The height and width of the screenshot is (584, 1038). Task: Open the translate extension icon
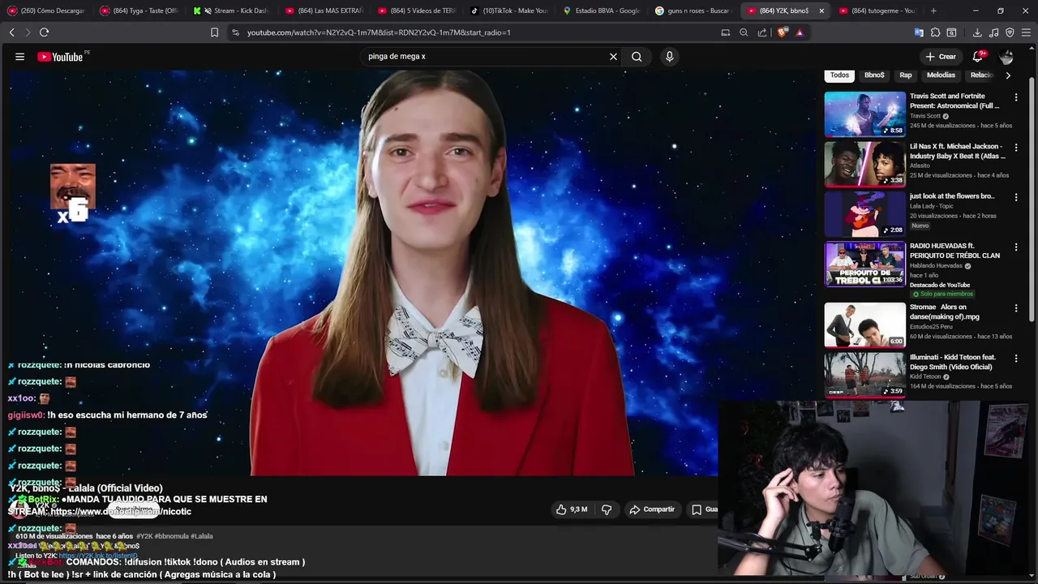919,32
